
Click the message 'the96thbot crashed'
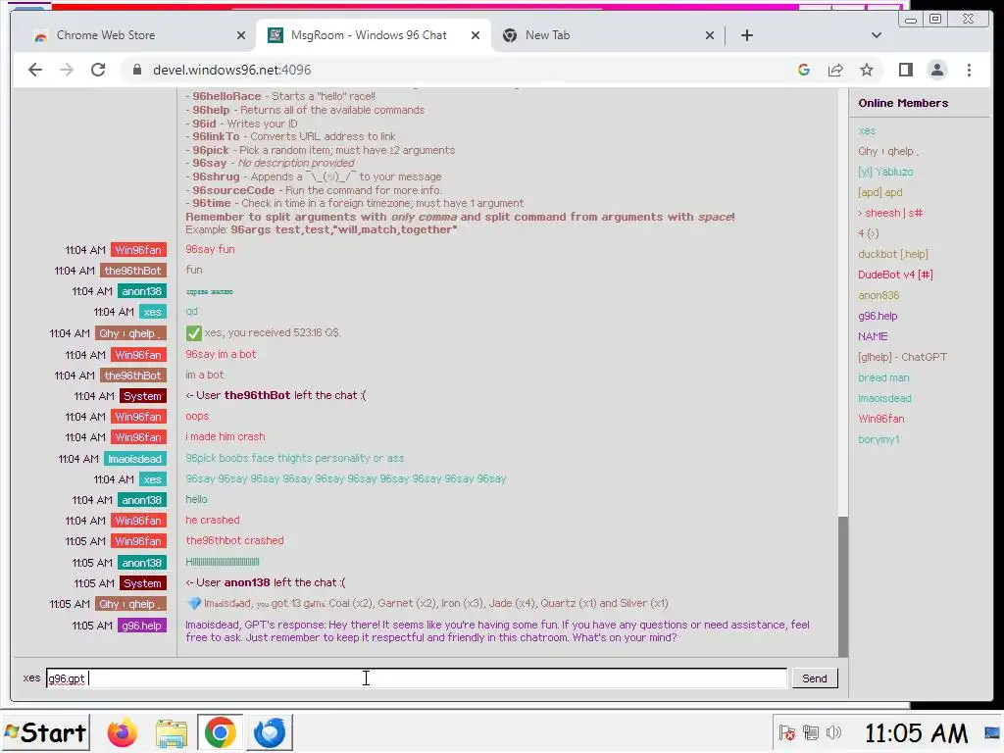click(234, 540)
